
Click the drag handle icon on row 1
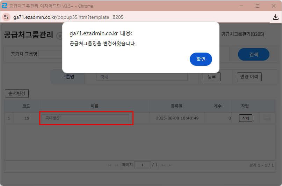coord(267,118)
